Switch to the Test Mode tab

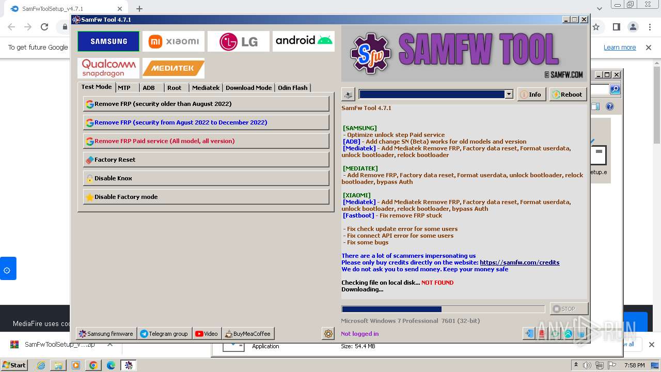(97, 87)
